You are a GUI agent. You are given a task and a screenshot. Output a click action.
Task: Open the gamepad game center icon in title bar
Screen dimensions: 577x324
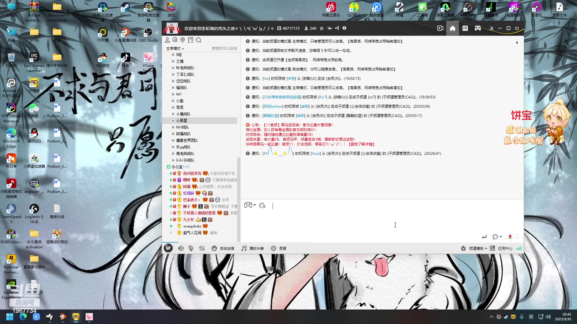(478, 28)
